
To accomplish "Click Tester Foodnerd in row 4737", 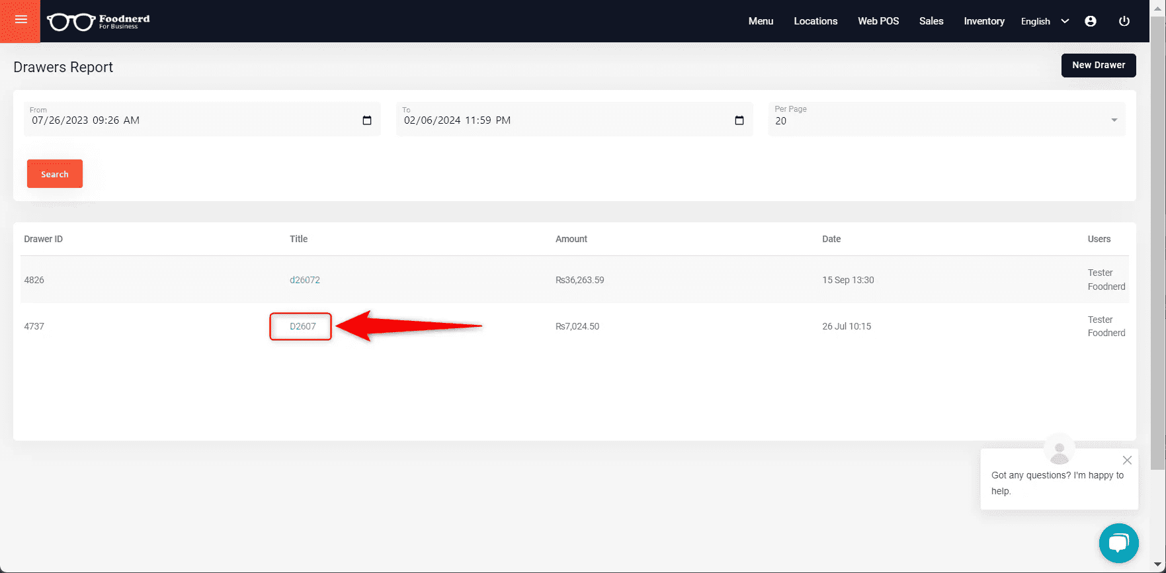I will pyautogui.click(x=1106, y=326).
